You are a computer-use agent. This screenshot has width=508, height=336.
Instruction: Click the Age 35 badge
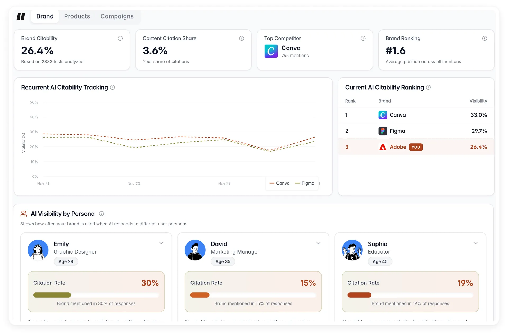(x=223, y=261)
